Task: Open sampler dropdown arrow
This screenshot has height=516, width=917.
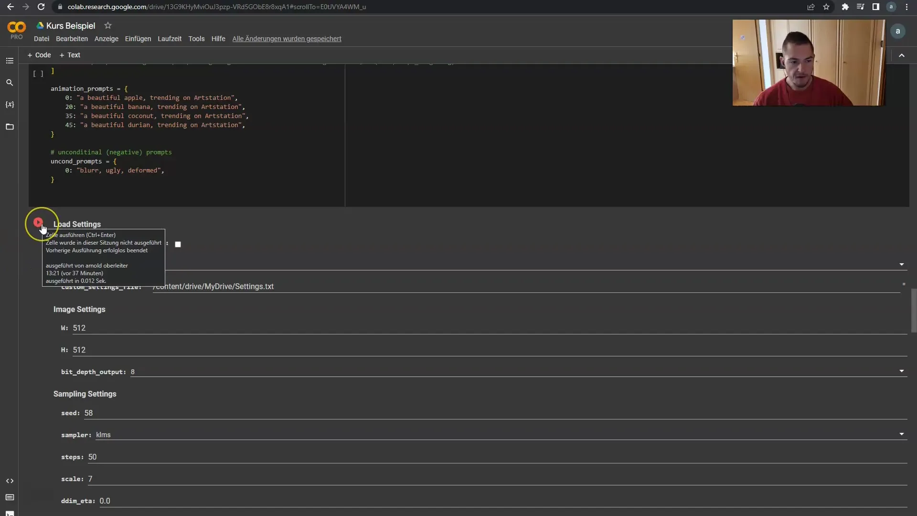Action: click(x=902, y=434)
